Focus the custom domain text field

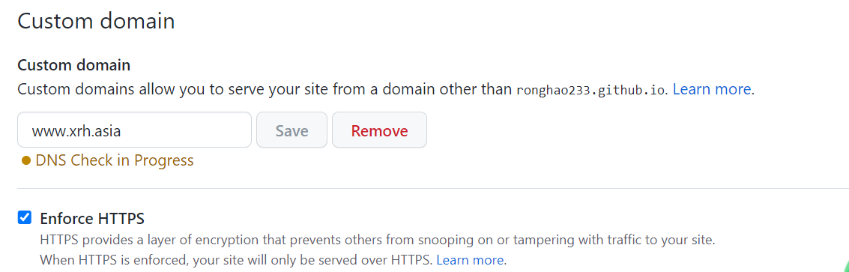[x=134, y=130]
